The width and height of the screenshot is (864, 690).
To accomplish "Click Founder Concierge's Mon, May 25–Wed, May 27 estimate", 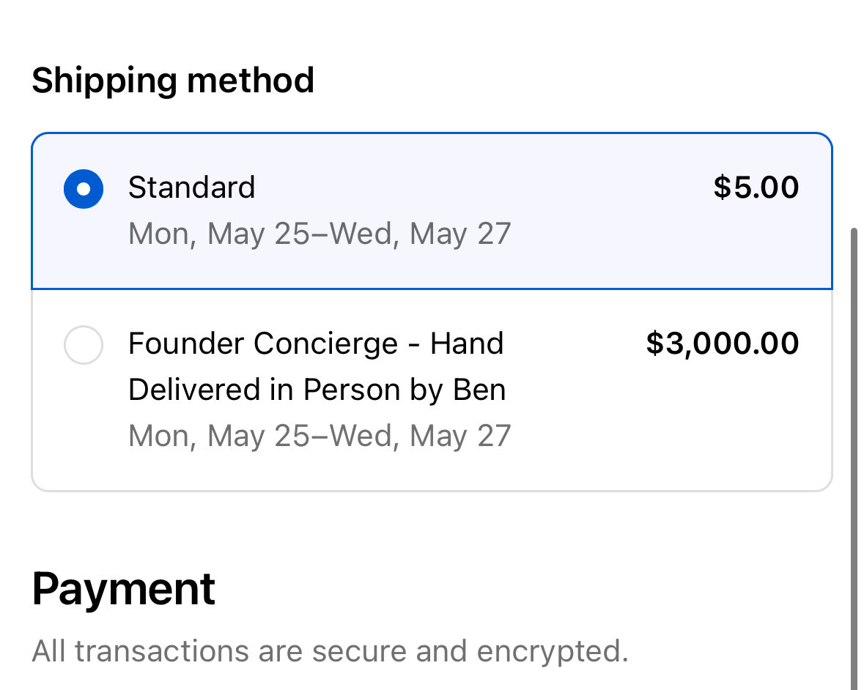I will pos(320,436).
